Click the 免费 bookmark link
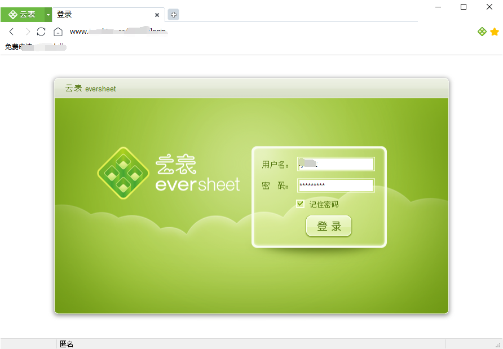Screen dimensions: 503x349 pos(36,47)
